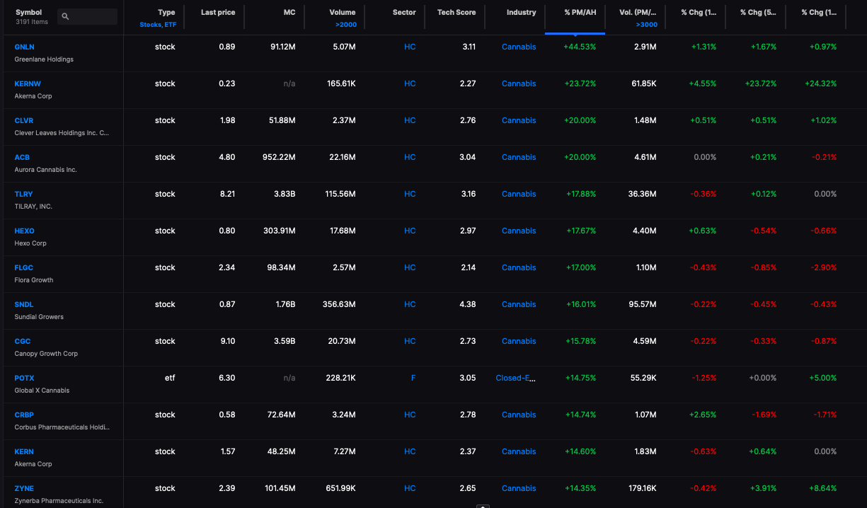Click the '+17.00%' pre-market change for FLGC
The width and height of the screenshot is (867, 508).
coord(581,267)
